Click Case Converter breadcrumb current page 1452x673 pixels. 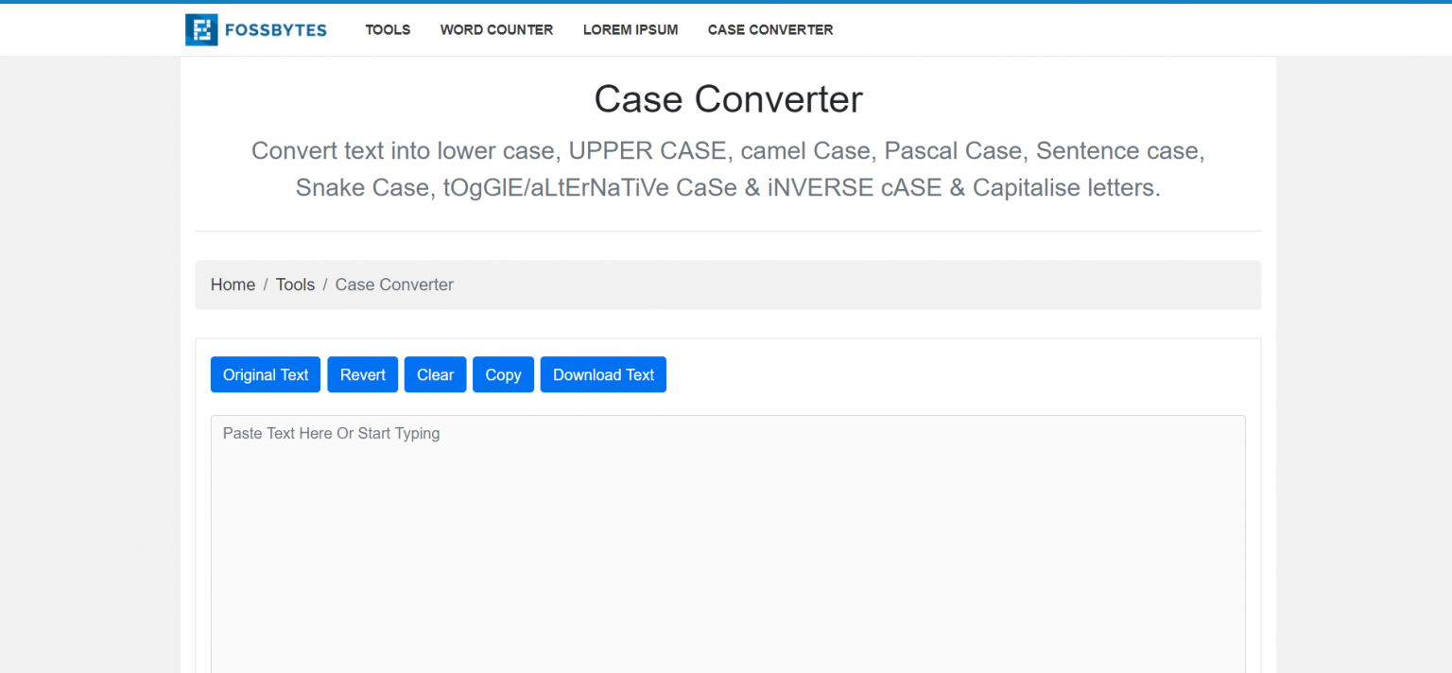(394, 285)
